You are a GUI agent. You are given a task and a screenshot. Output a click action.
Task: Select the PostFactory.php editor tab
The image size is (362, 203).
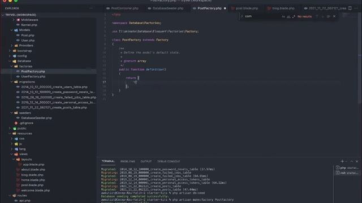click(x=209, y=8)
